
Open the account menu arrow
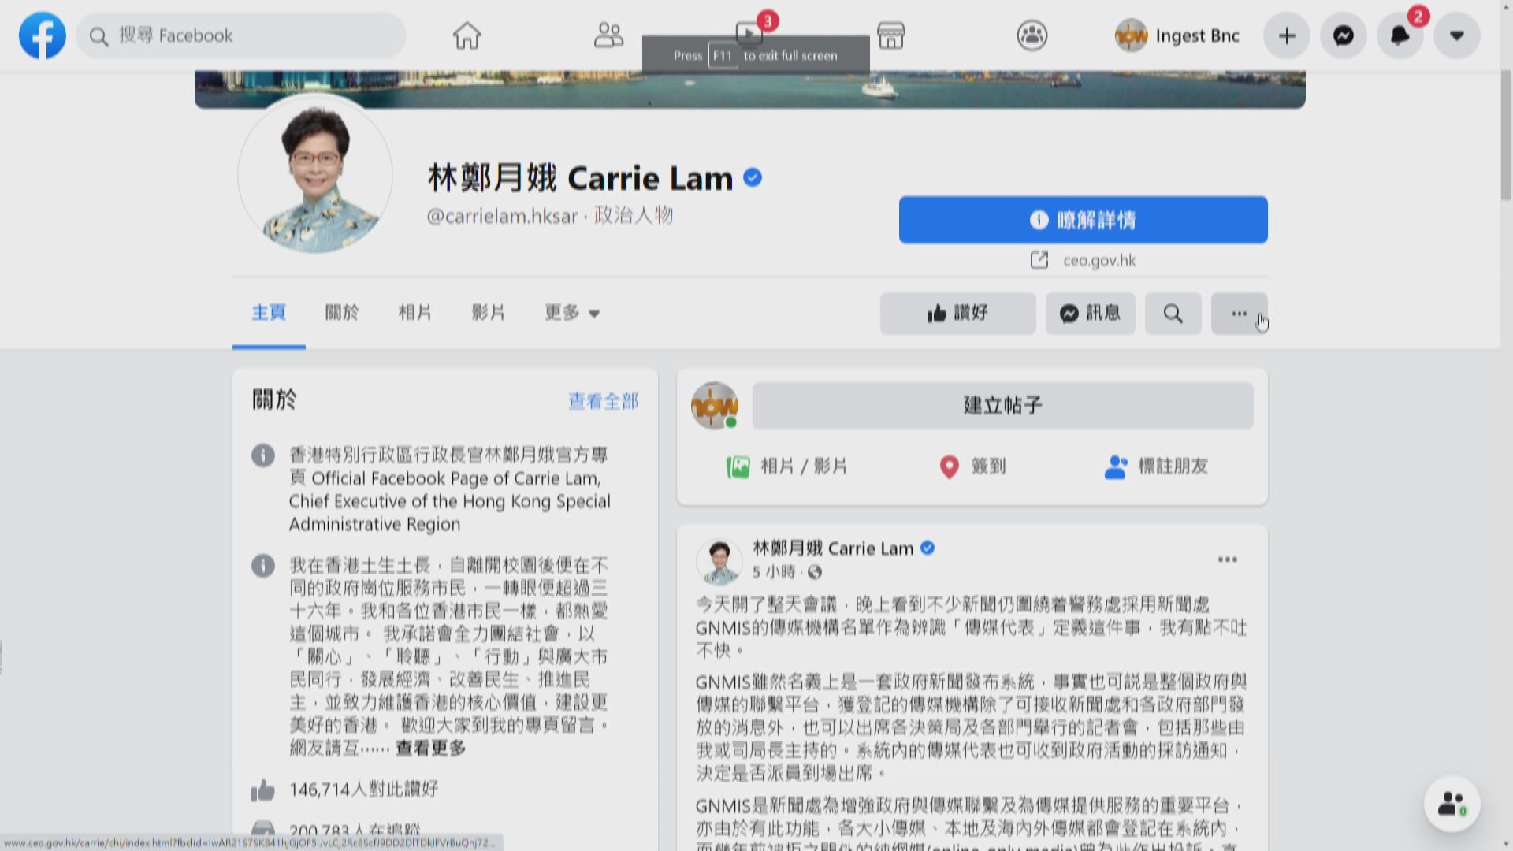(x=1456, y=35)
